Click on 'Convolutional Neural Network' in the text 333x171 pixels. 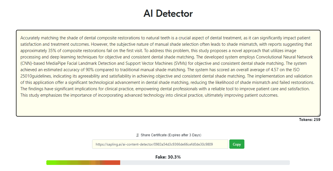point(284,57)
